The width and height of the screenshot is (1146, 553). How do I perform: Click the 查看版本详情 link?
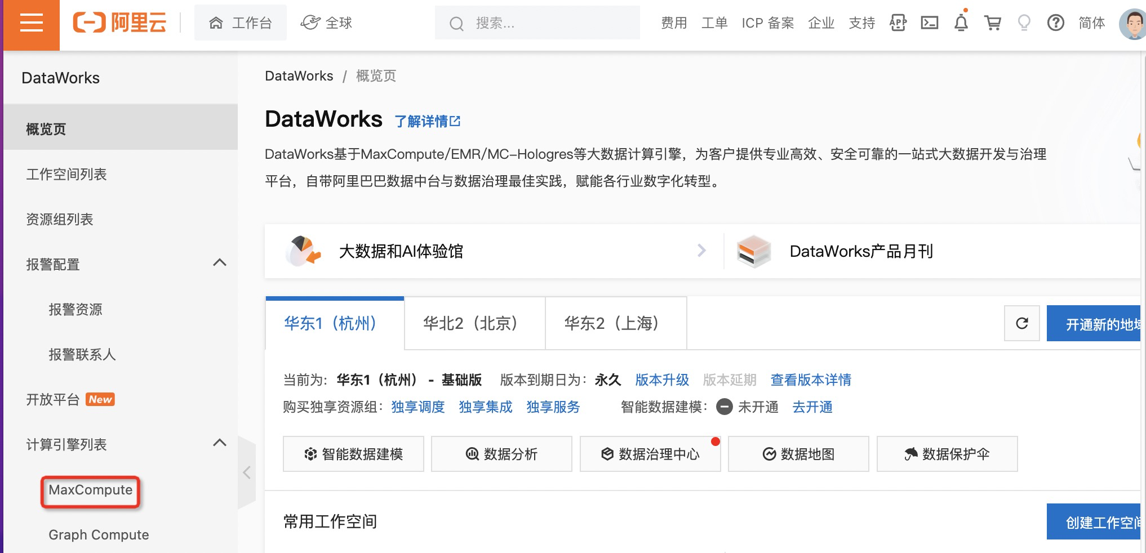811,380
